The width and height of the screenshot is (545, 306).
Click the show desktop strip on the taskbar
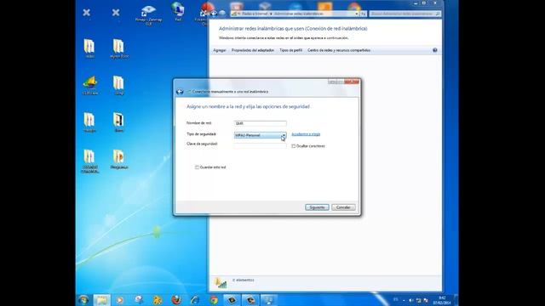[x=456, y=300]
